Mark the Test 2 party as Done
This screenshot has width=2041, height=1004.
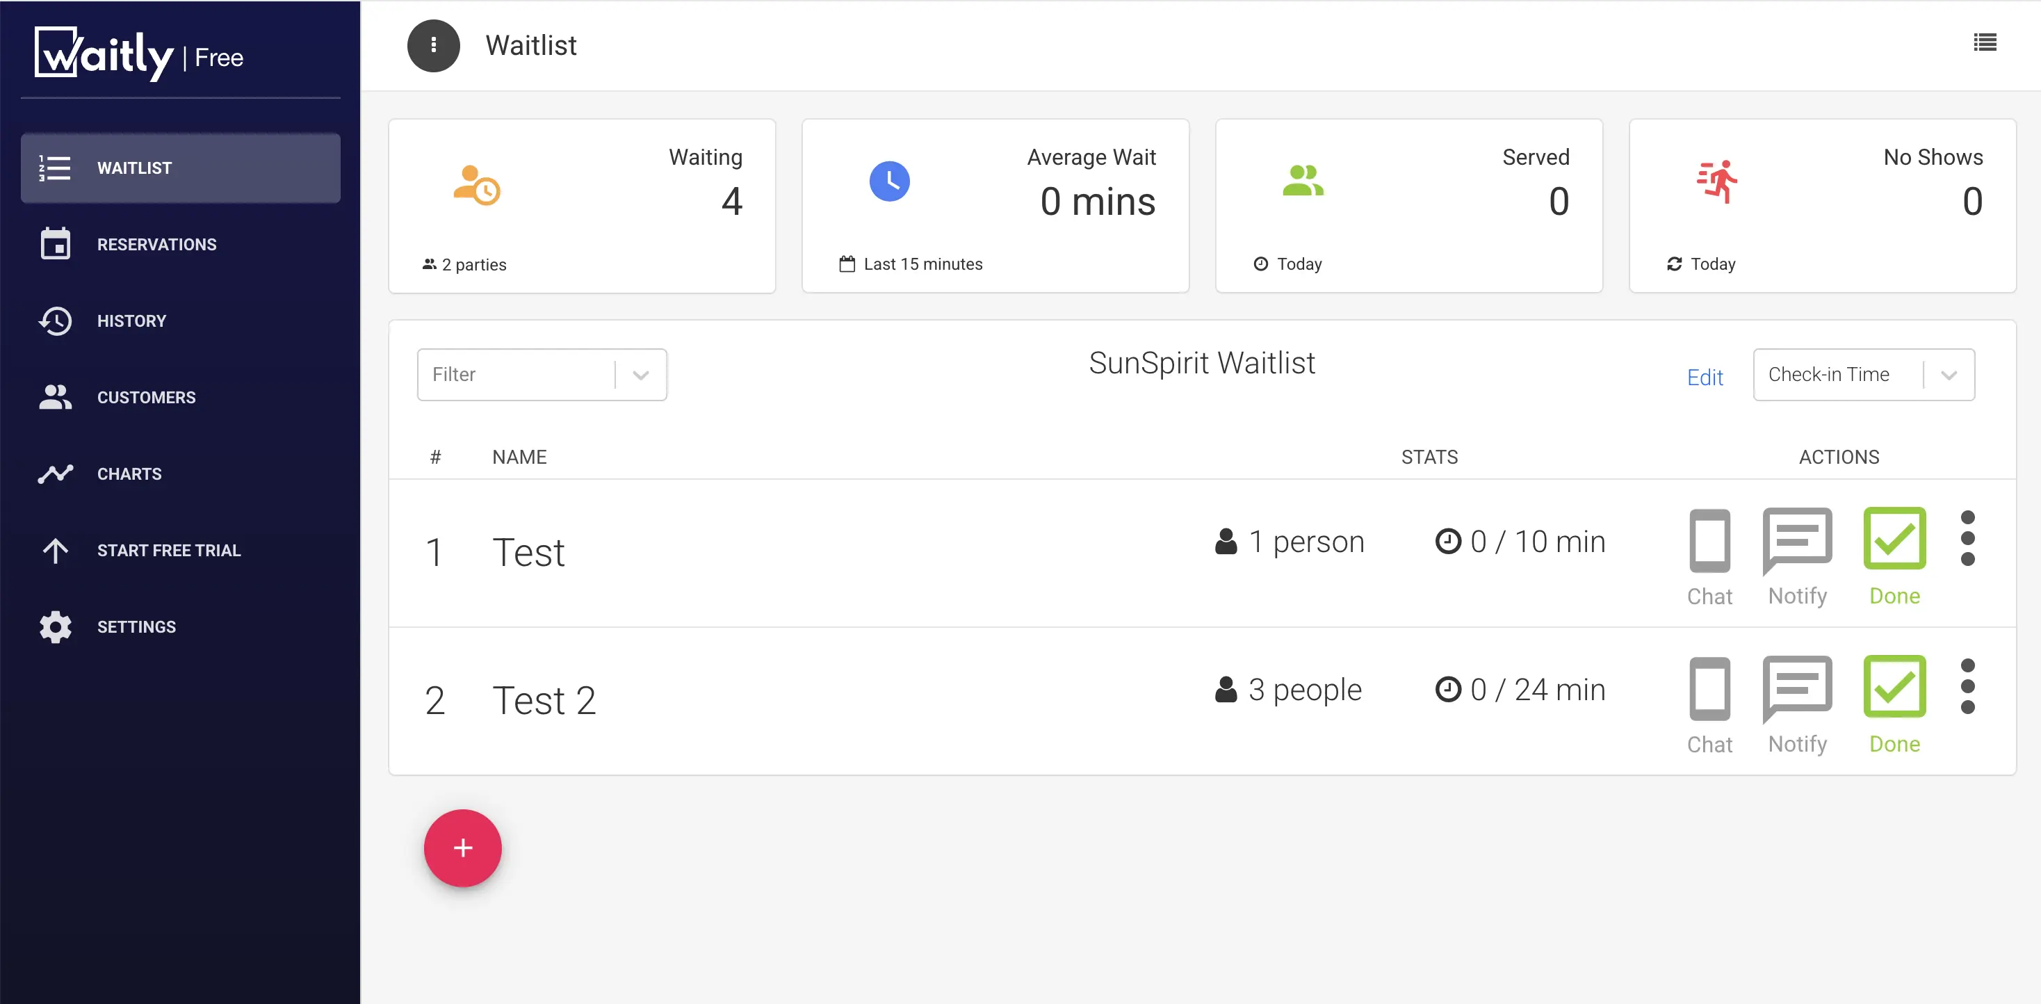point(1894,705)
